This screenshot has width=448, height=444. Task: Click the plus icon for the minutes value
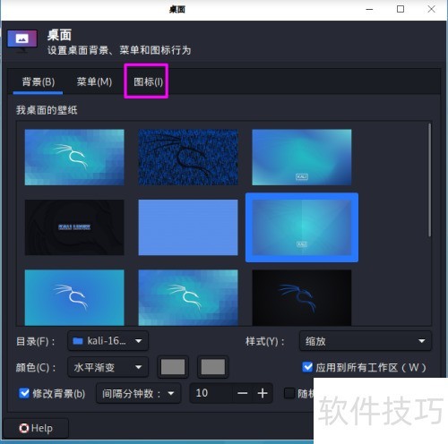(263, 393)
